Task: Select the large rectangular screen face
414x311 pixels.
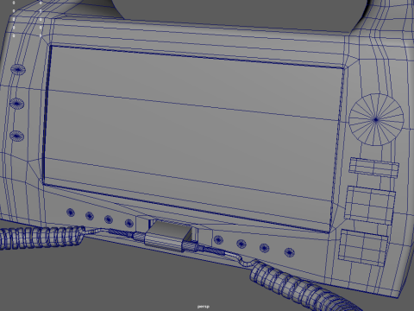Action: point(193,138)
